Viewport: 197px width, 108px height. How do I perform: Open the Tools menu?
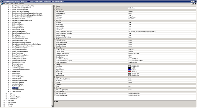pyautogui.click(x=12, y=4)
